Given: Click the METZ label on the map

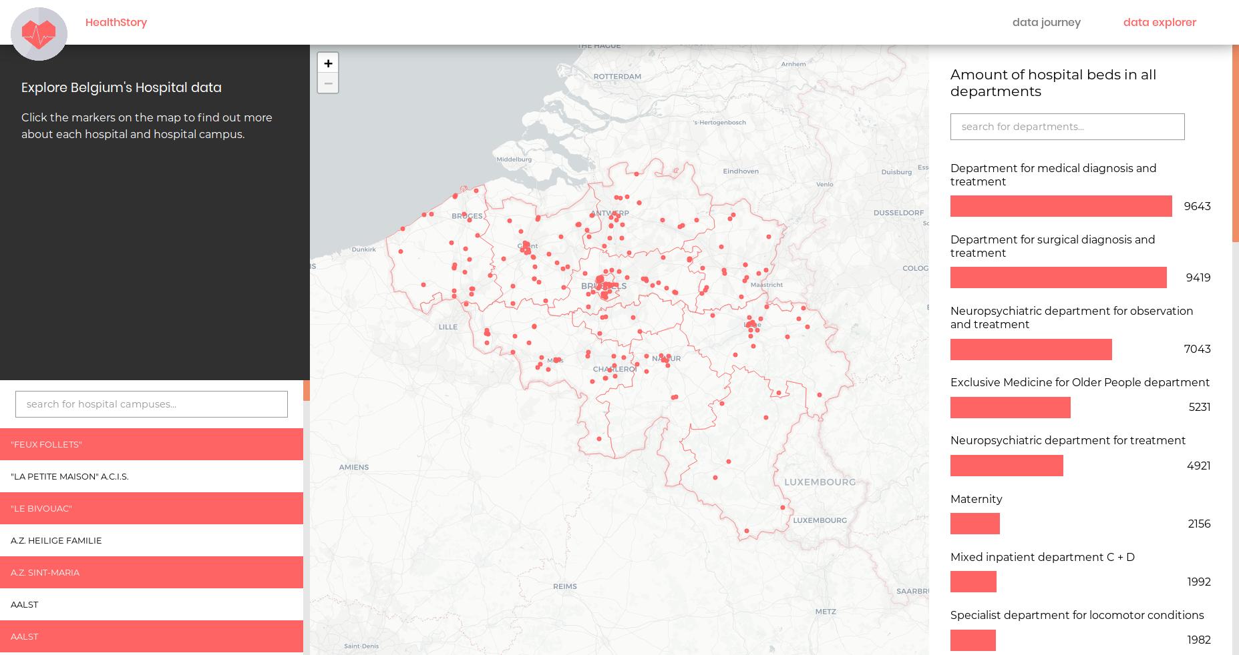Looking at the screenshot, I should coord(826,612).
